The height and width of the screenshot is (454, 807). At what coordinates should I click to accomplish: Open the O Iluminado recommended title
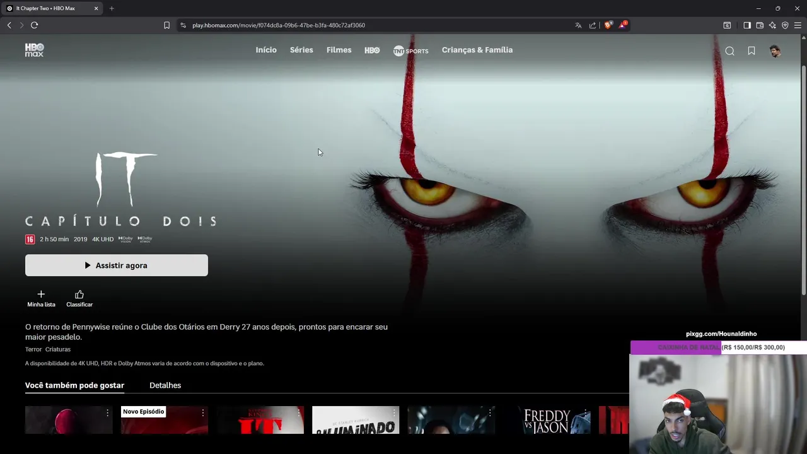click(356, 420)
